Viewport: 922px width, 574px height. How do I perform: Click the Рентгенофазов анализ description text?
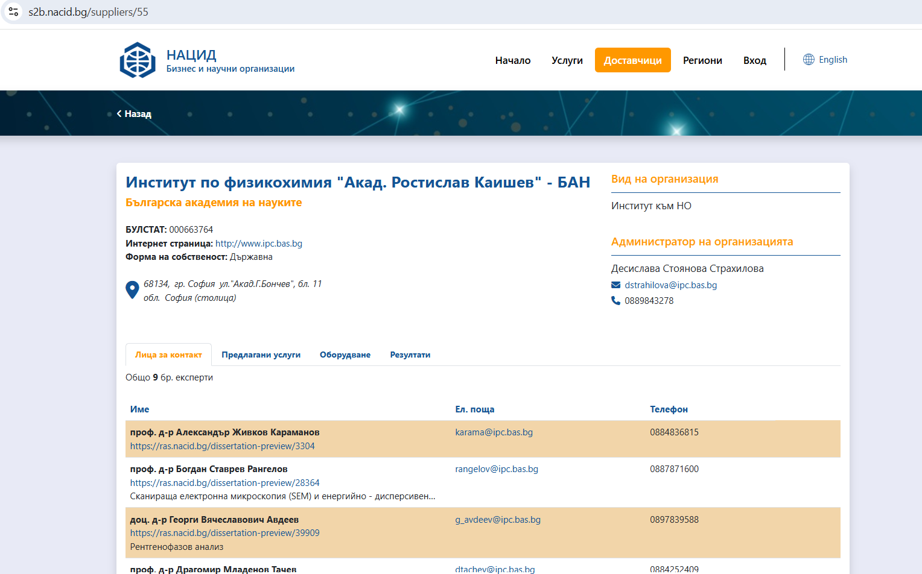click(x=177, y=547)
